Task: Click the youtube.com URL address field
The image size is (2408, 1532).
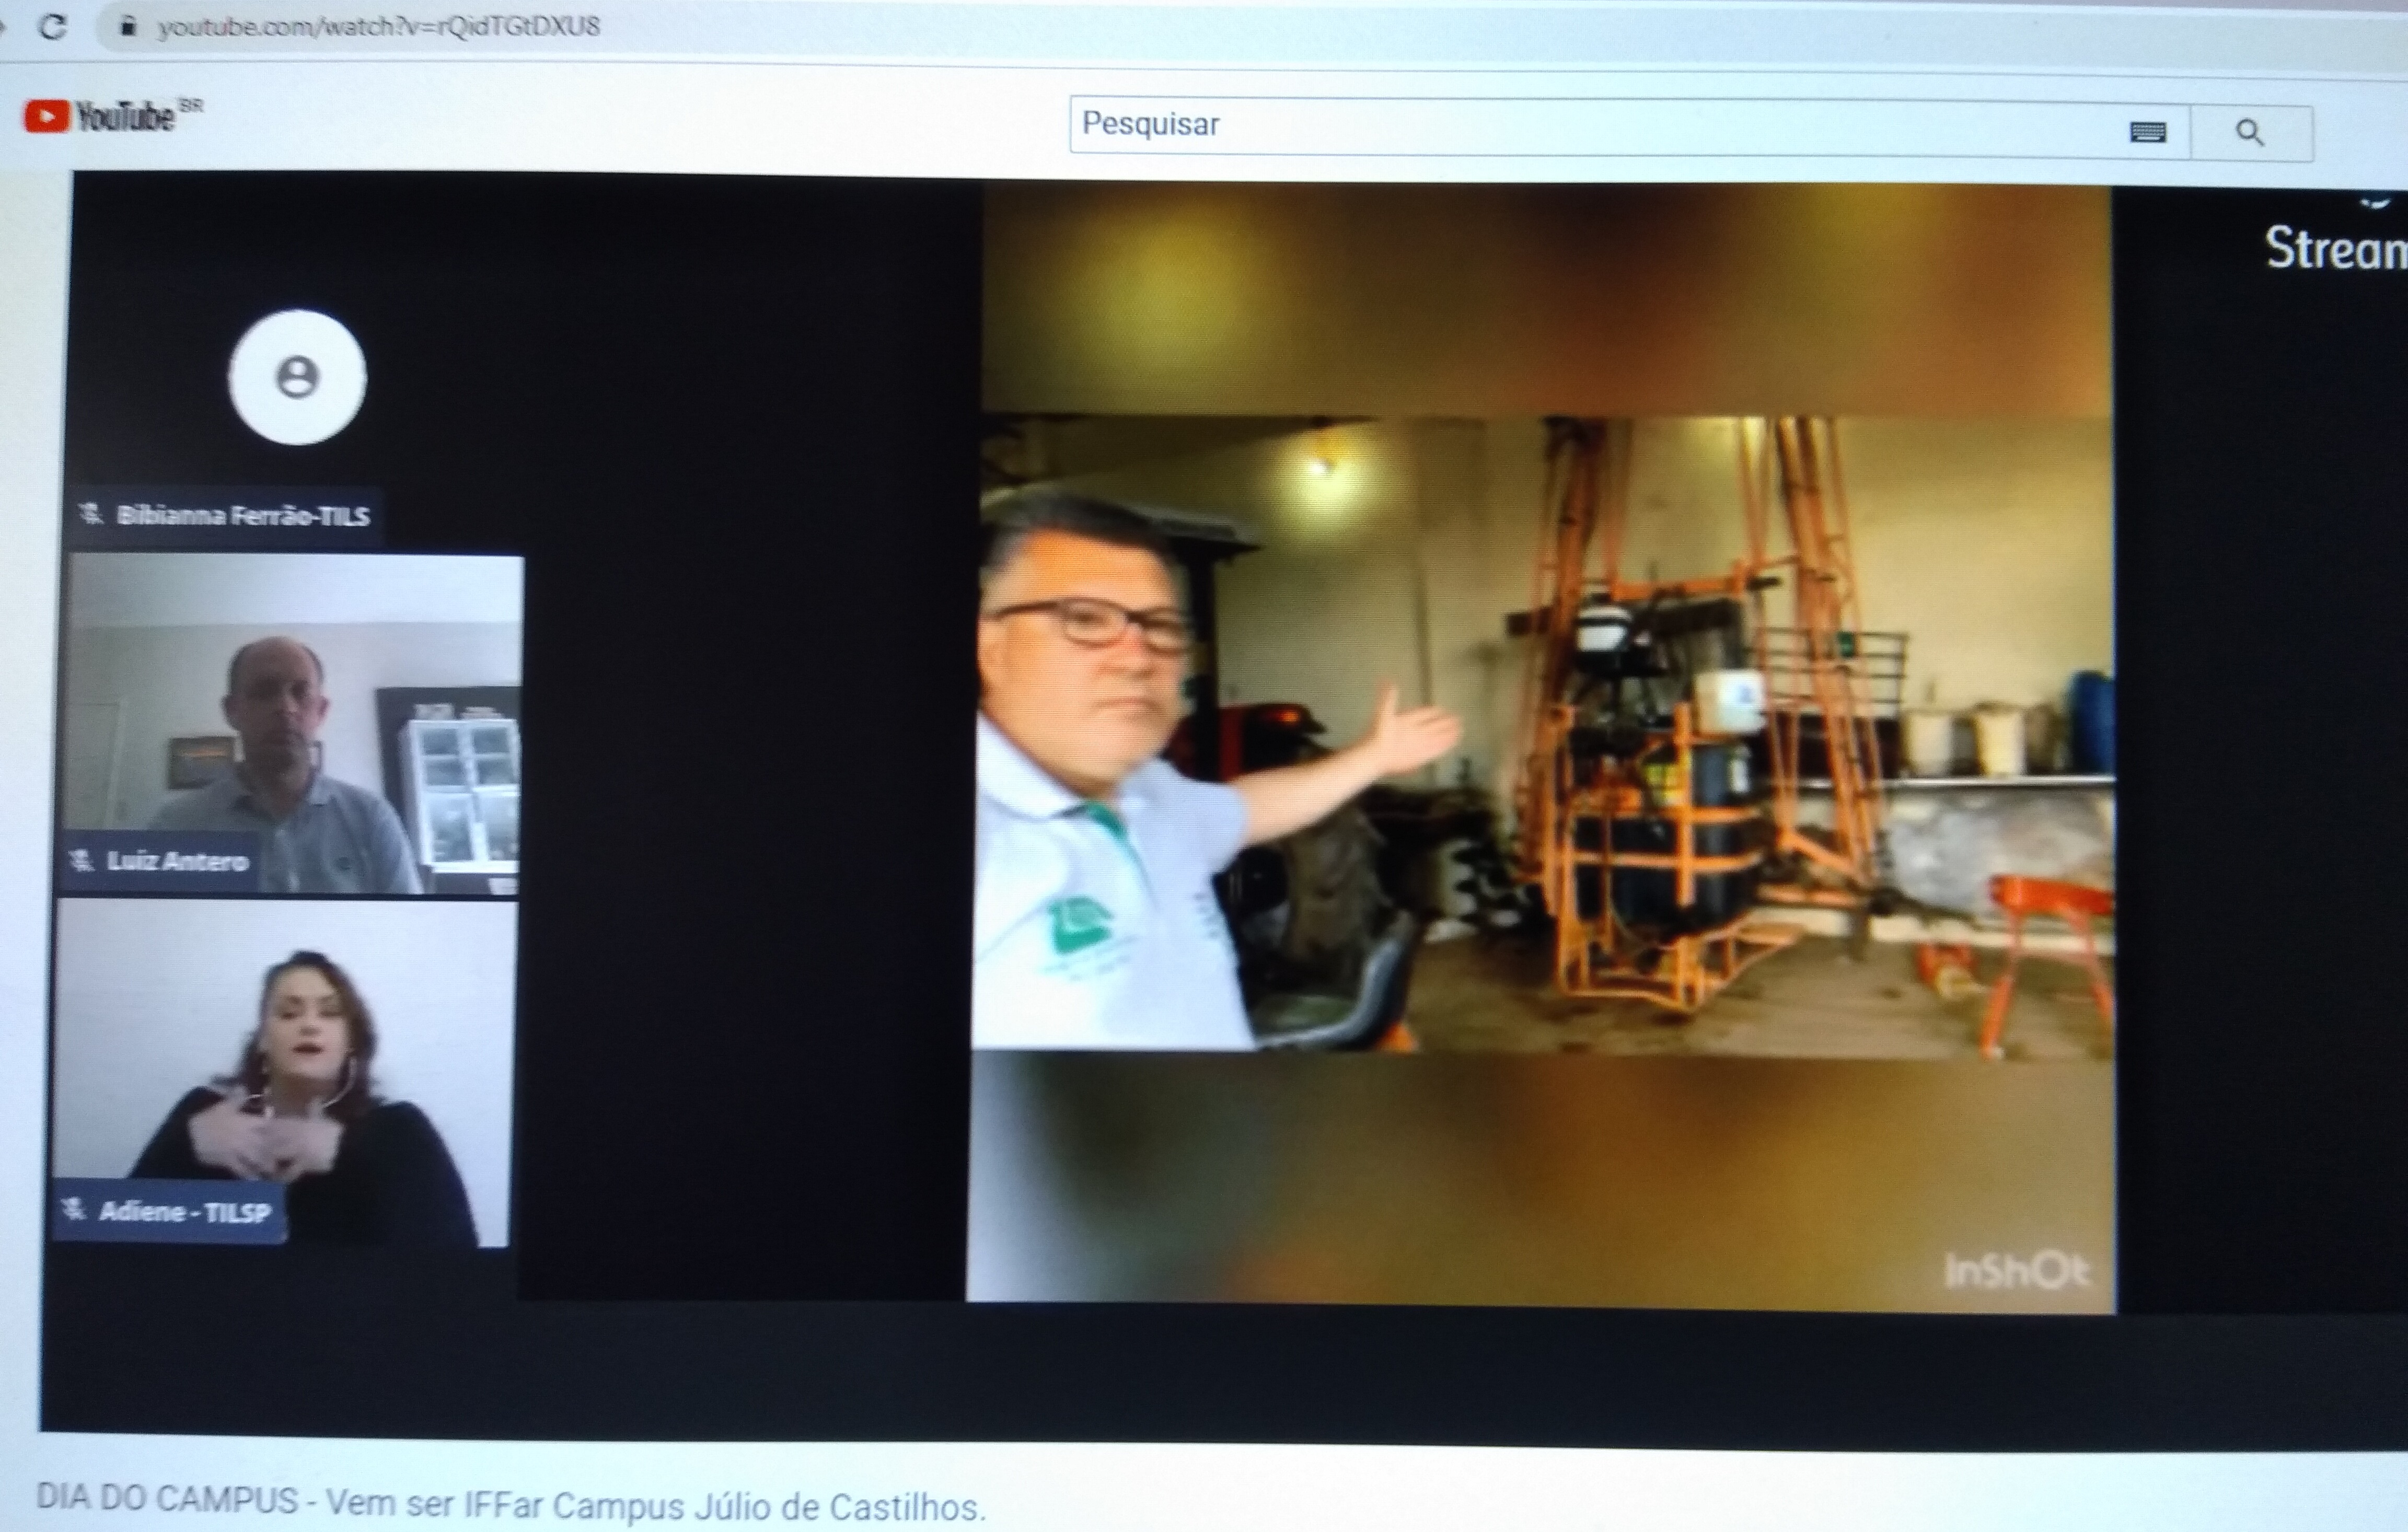Action: 380,27
